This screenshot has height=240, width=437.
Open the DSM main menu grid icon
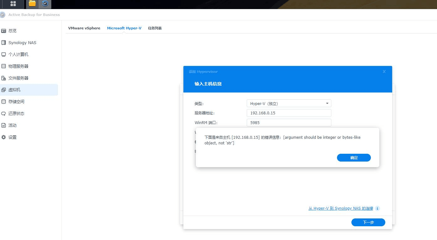(x=13, y=3)
